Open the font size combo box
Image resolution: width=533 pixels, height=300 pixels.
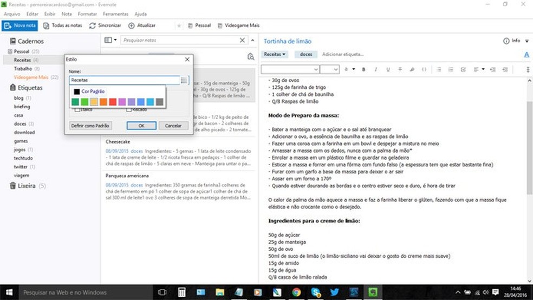[x=329, y=69]
